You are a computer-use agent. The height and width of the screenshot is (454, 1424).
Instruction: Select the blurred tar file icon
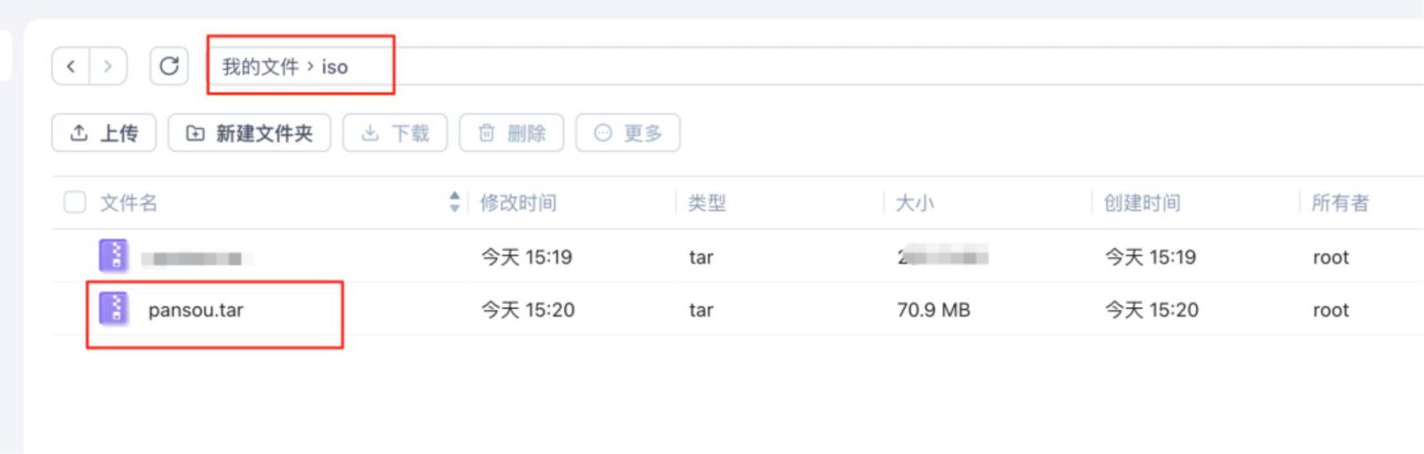point(114,256)
